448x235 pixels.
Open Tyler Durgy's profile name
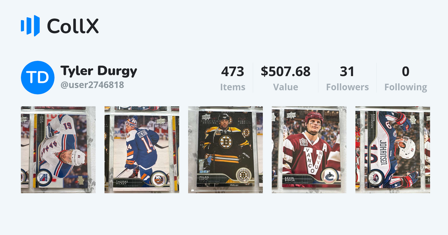(x=99, y=71)
